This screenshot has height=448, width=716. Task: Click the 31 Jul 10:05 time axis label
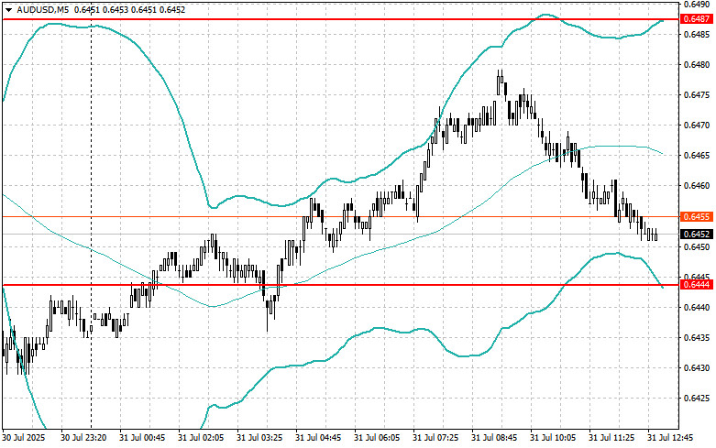click(x=553, y=438)
